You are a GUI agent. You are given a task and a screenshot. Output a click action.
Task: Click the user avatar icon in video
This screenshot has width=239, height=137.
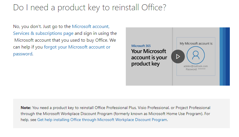195,55
